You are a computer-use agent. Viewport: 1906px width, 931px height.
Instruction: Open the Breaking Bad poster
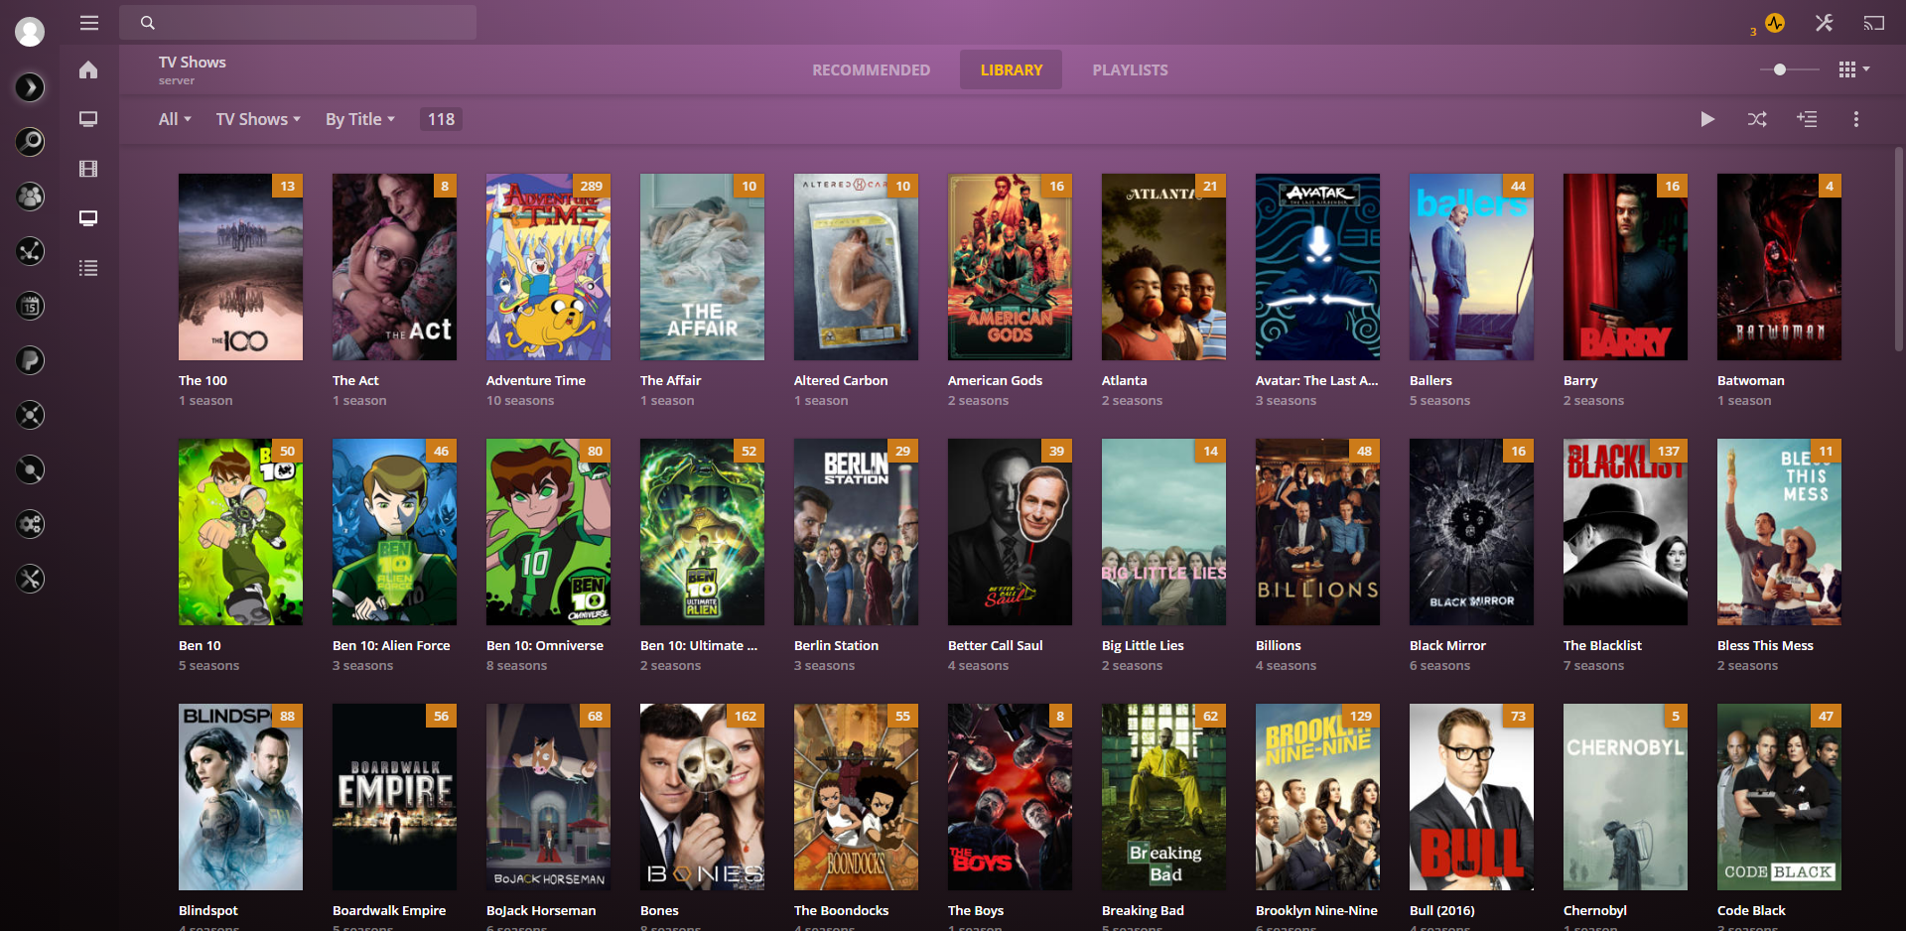(1163, 797)
